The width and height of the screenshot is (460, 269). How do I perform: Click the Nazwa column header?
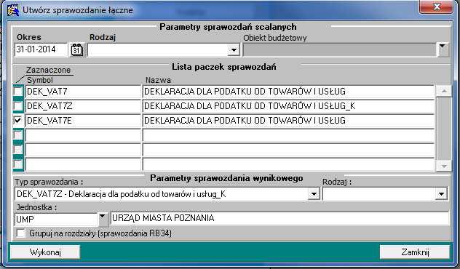[158, 80]
